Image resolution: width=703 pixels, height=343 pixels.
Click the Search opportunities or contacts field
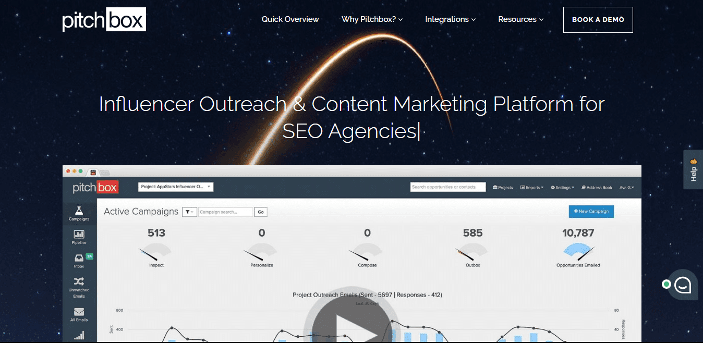448,187
